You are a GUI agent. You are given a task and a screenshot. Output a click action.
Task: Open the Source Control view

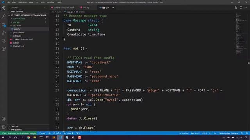[4, 24]
